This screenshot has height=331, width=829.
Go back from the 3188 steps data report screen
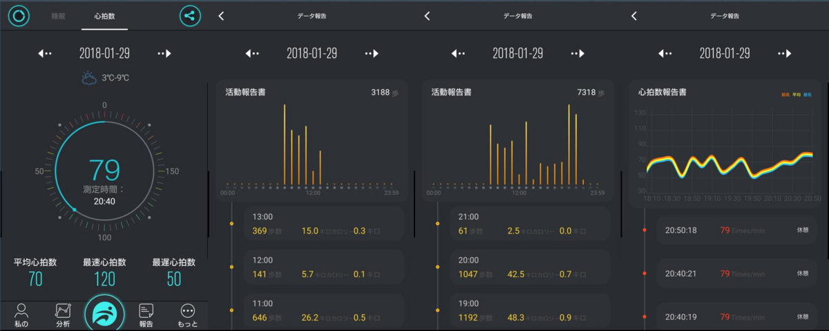[221, 16]
